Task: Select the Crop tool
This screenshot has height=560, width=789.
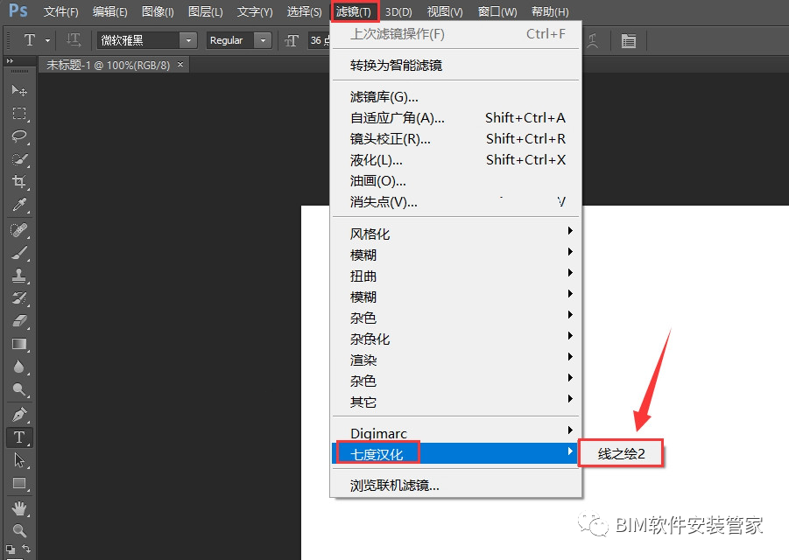Action: (x=19, y=181)
